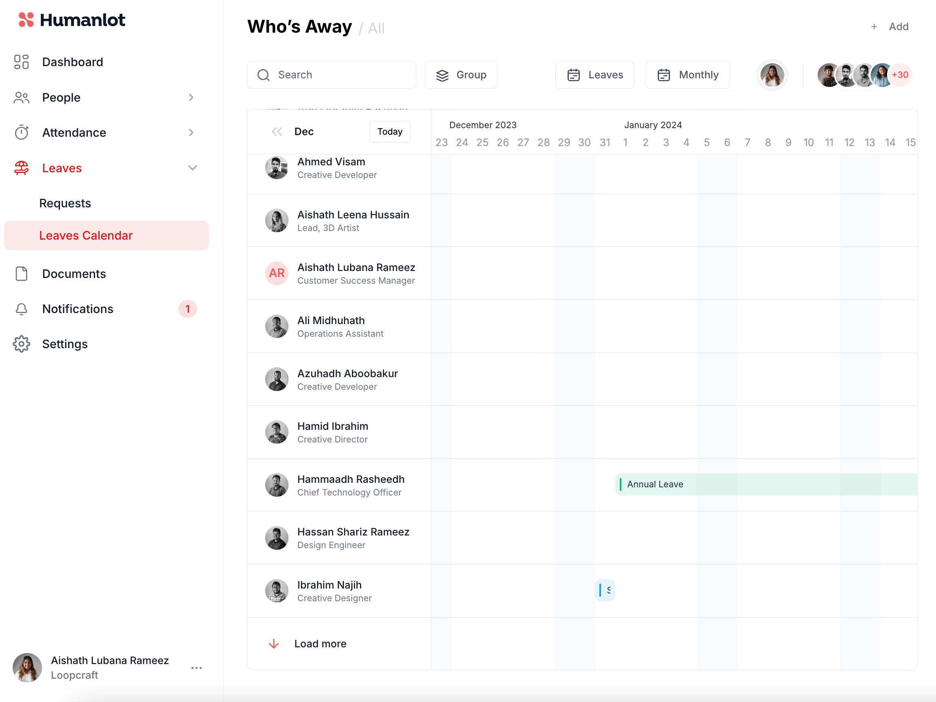Open the Leaves filter dropdown
This screenshot has width=936, height=702.
pos(594,75)
